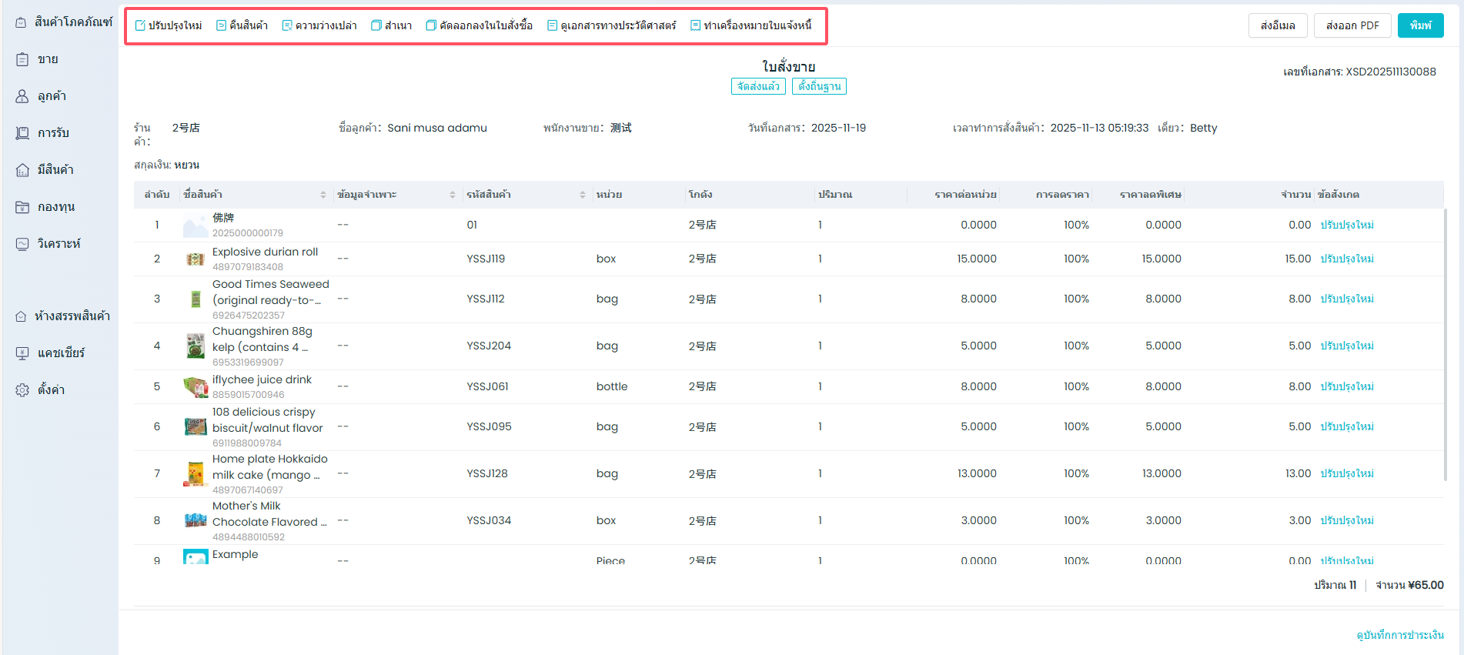The image size is (1464, 655).
Task: Click the คืนสินค้า return icon
Action: coord(222,25)
